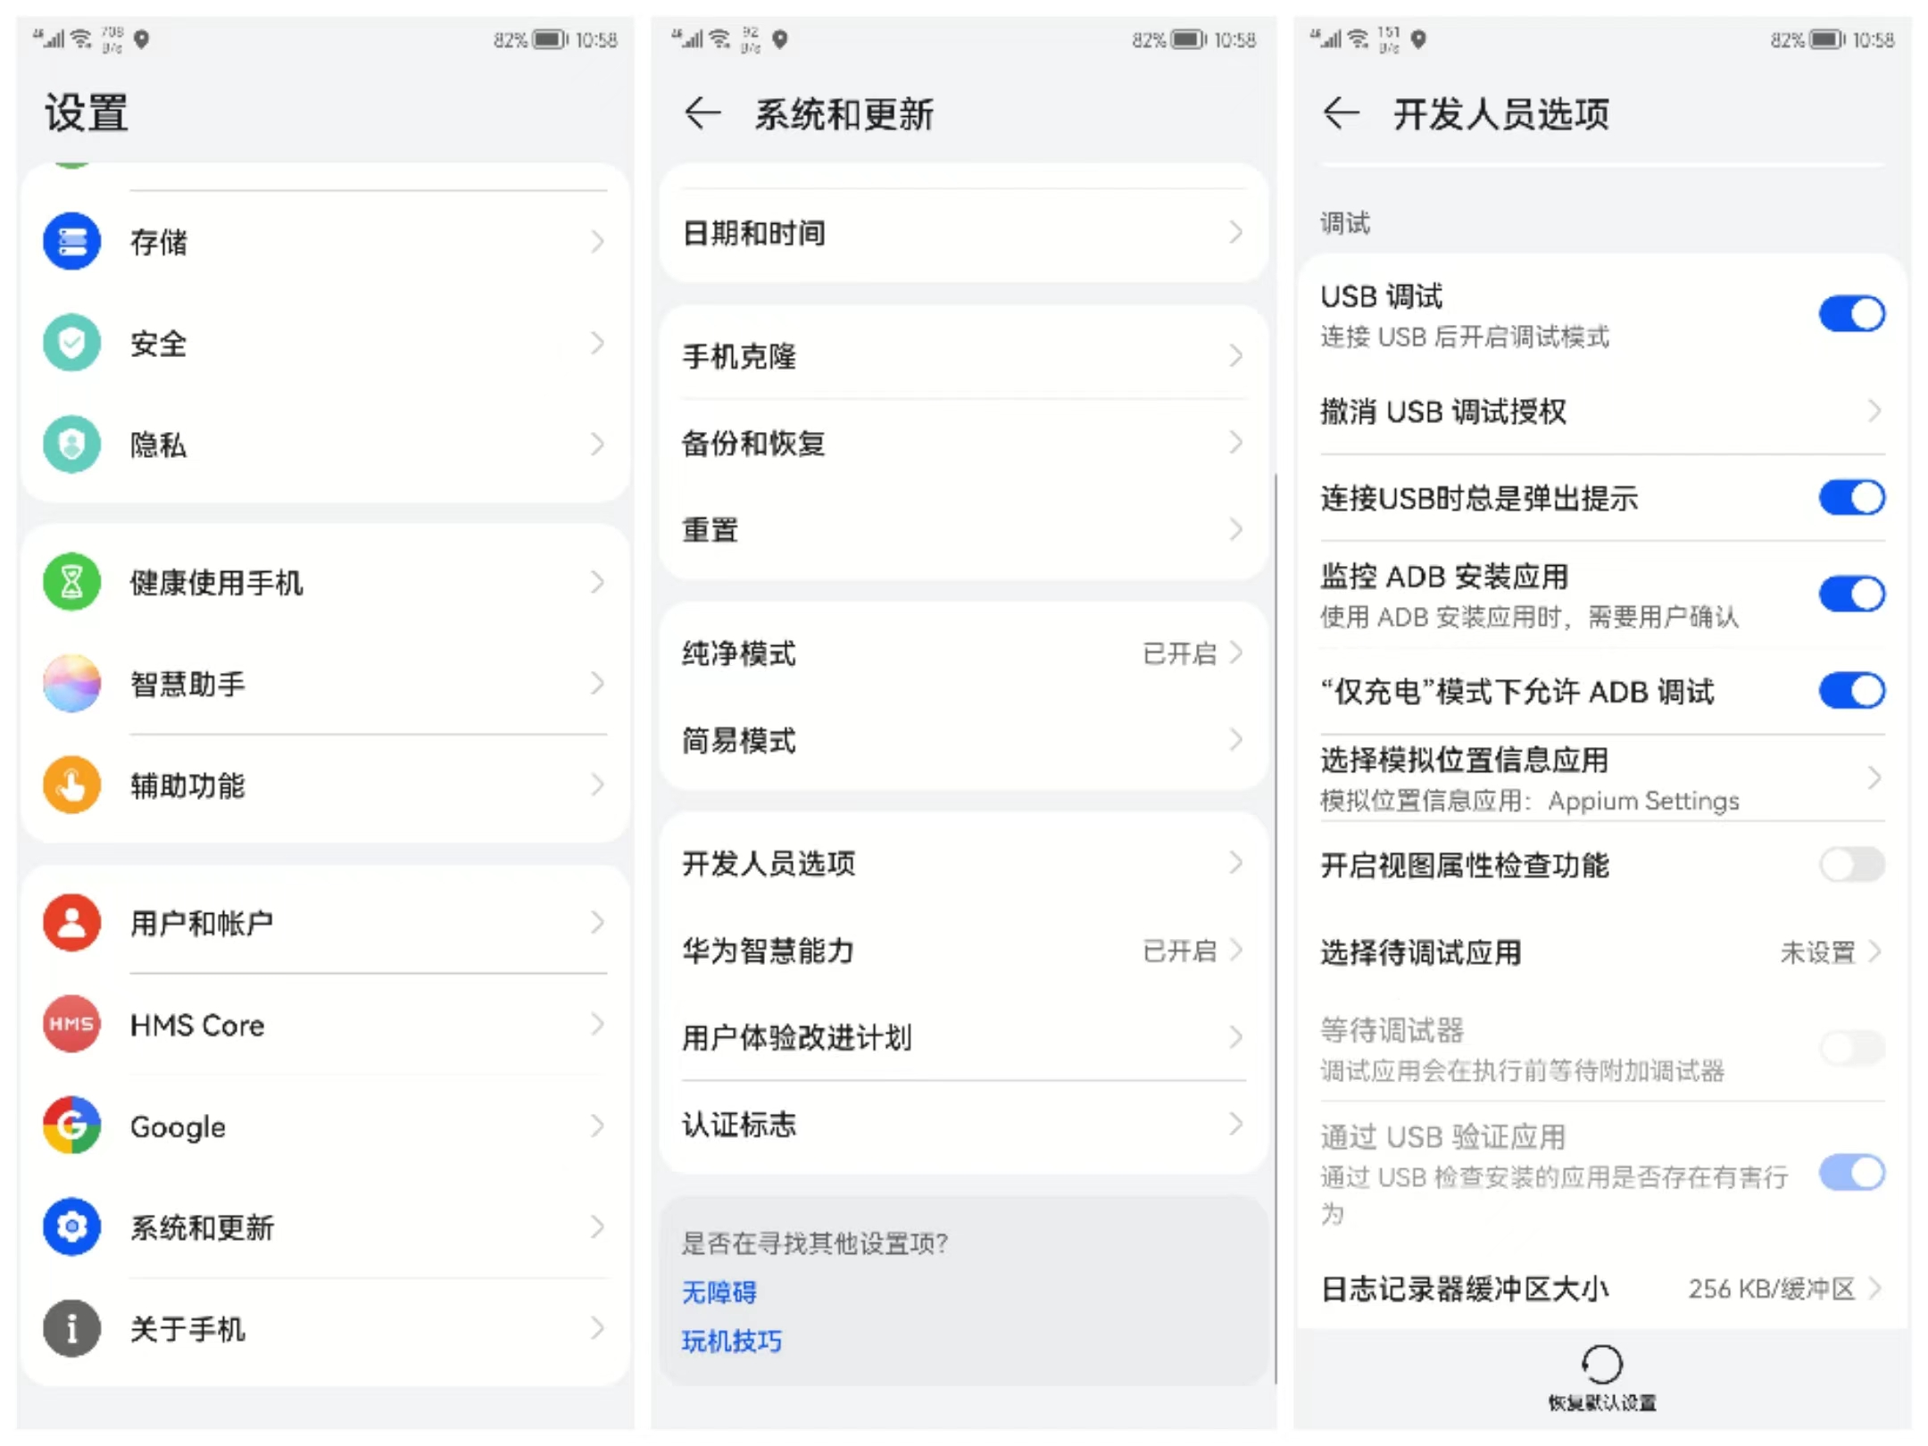
Task: Go back from 系统和更新 screen
Action: pyautogui.click(x=702, y=113)
